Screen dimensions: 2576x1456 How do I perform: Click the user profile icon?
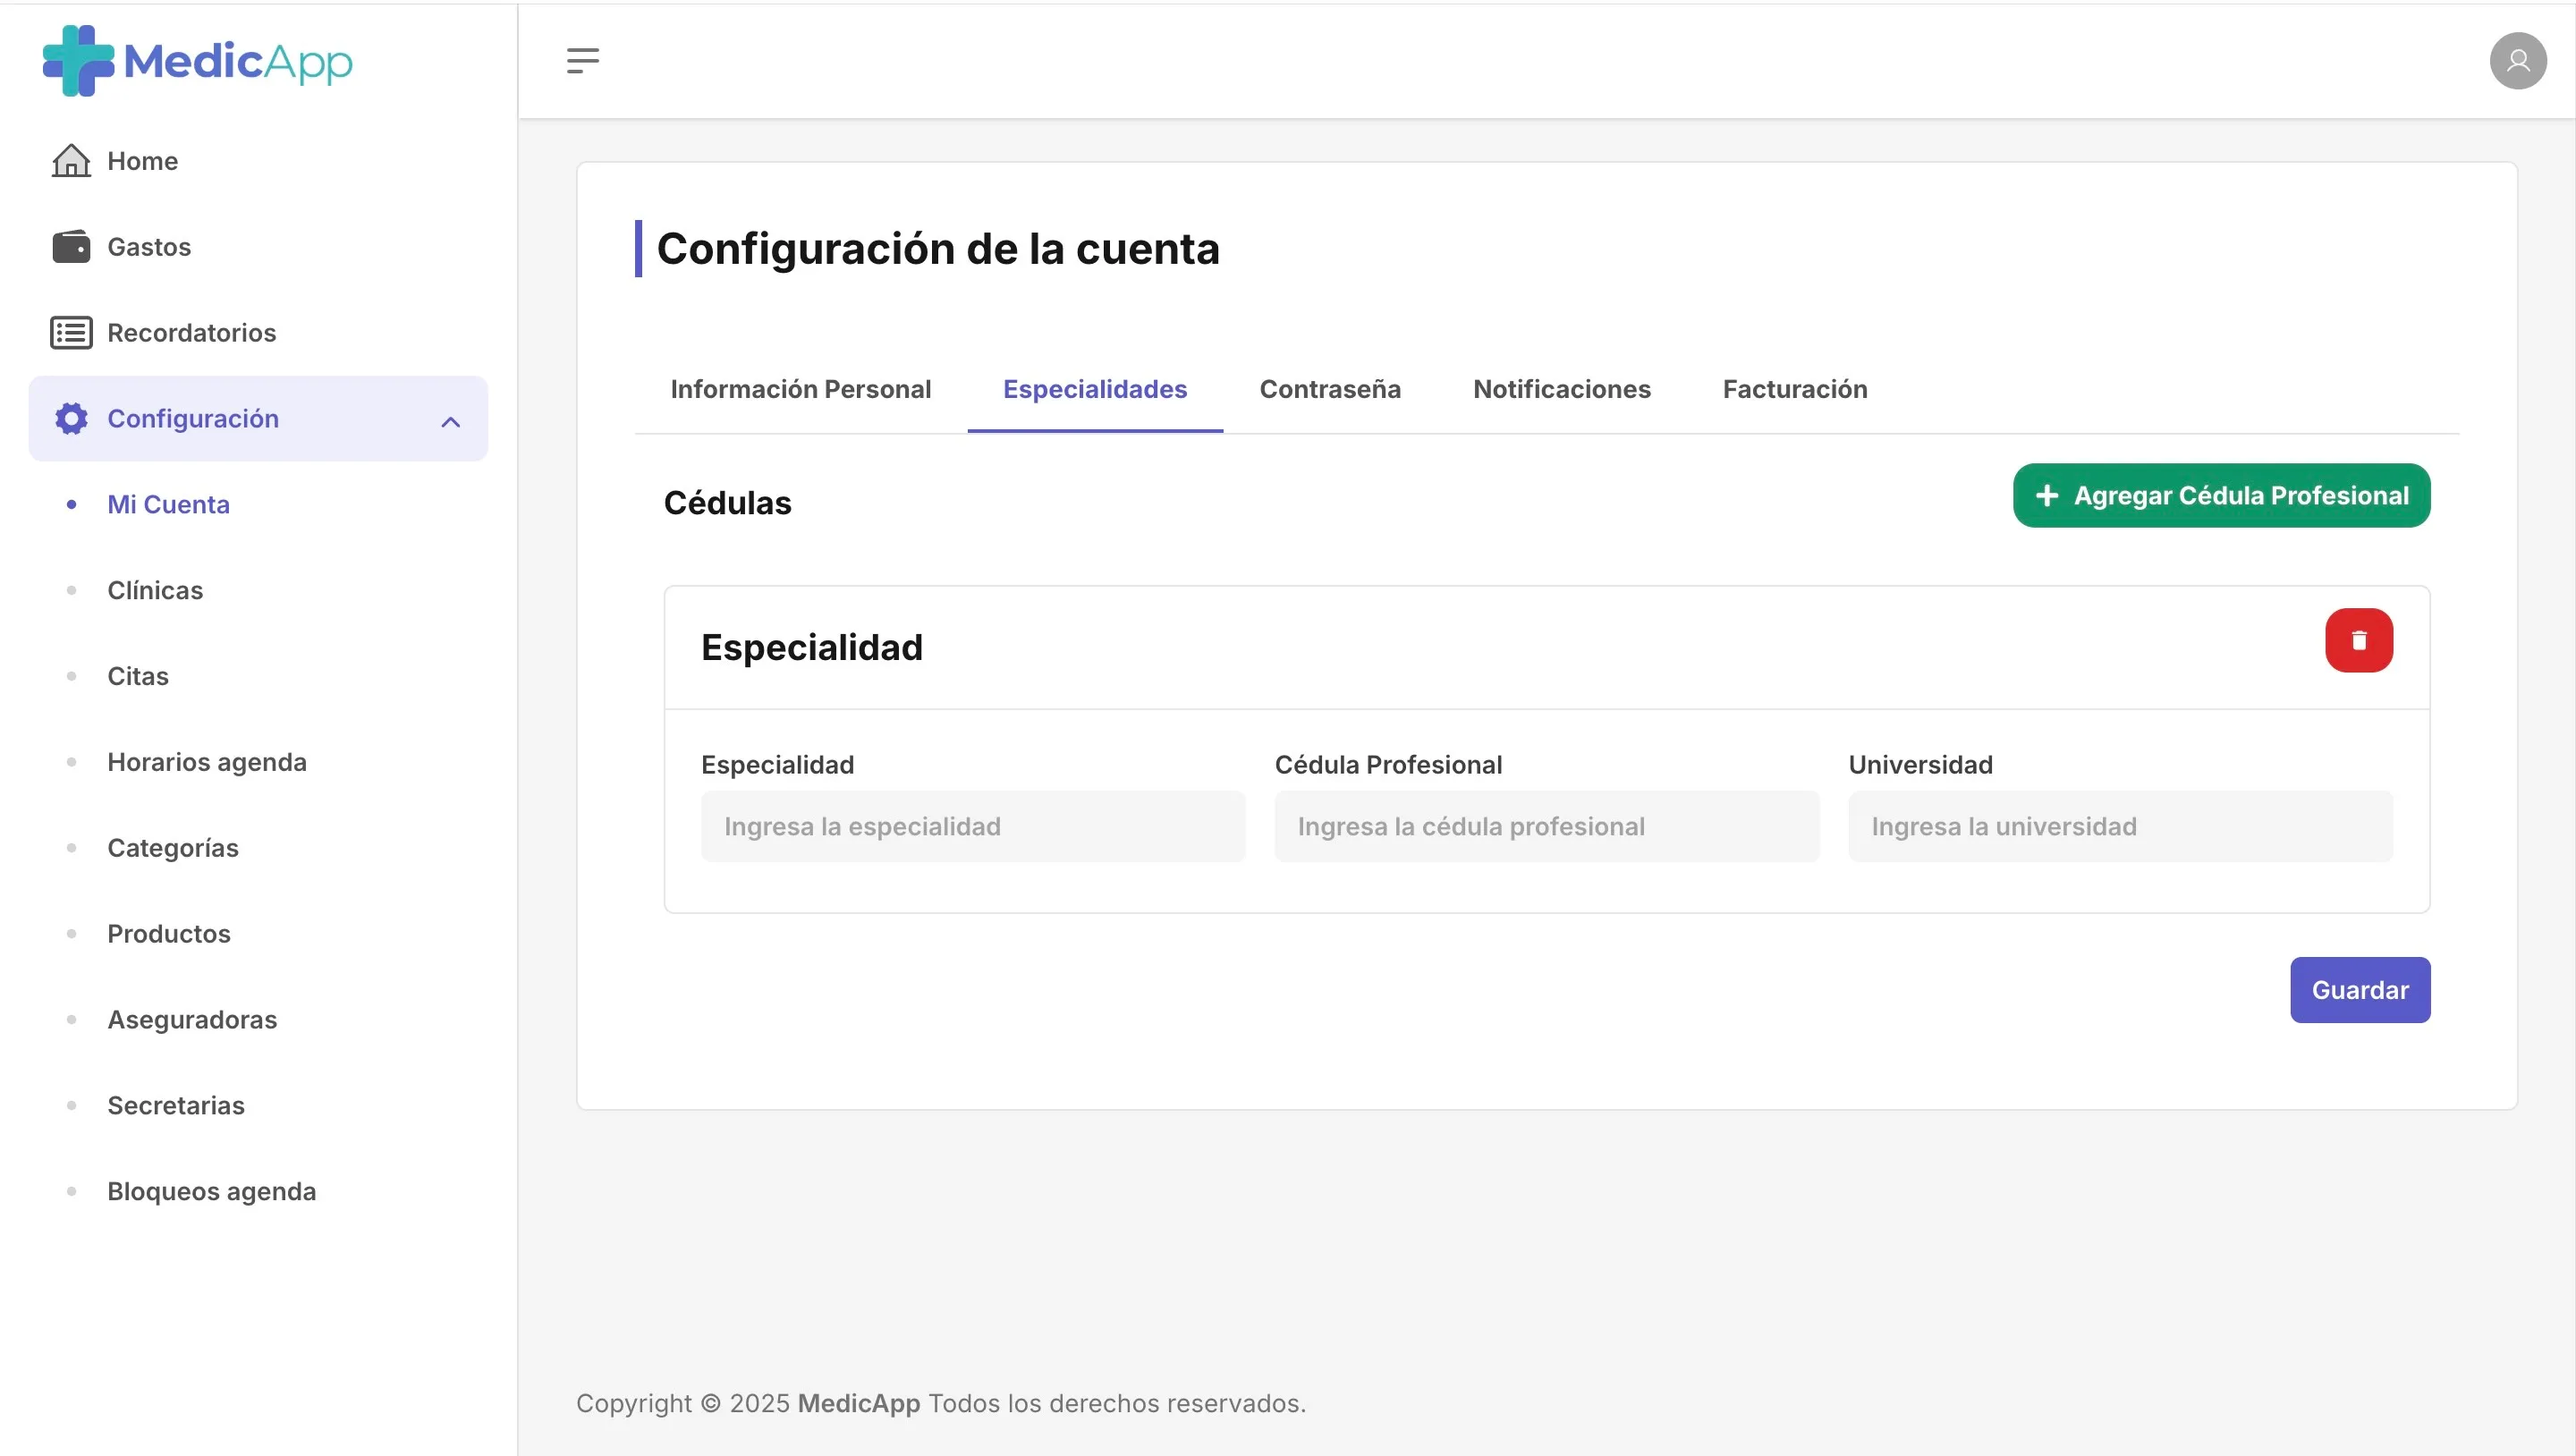2519,61
